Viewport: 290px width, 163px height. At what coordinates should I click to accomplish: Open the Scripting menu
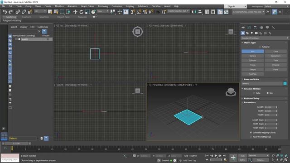pos(130,6)
